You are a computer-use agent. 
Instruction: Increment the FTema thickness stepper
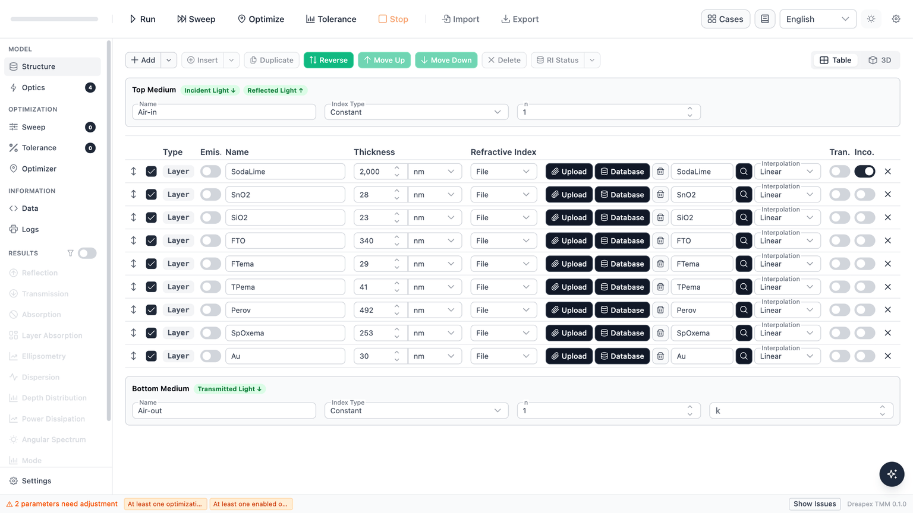(396, 260)
